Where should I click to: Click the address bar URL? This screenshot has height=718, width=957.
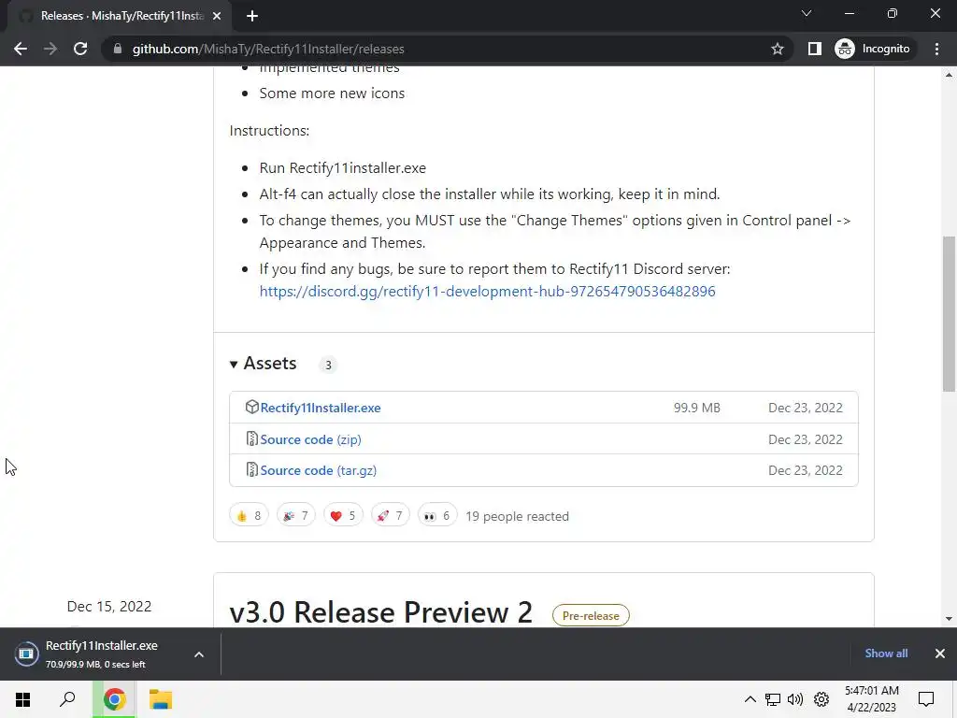click(x=268, y=49)
